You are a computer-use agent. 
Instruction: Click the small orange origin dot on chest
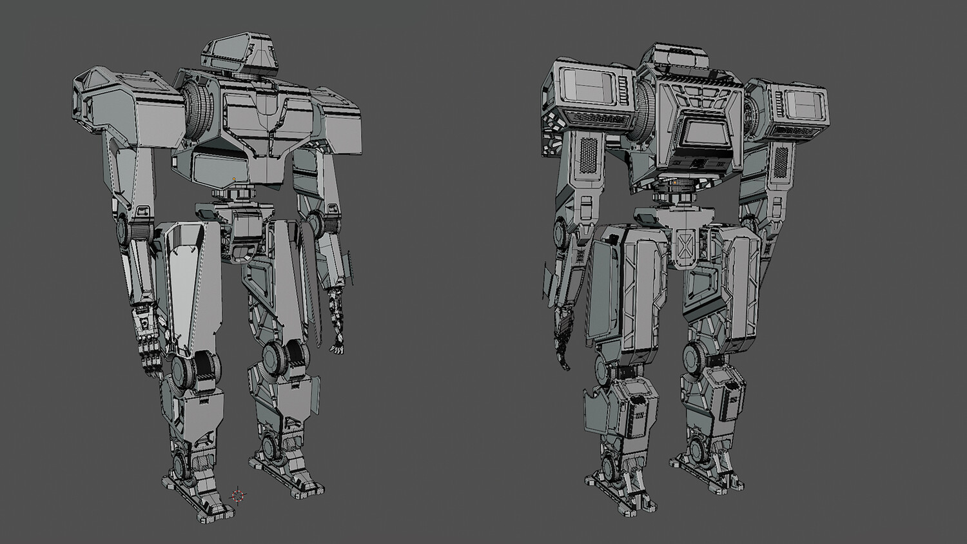[234, 179]
